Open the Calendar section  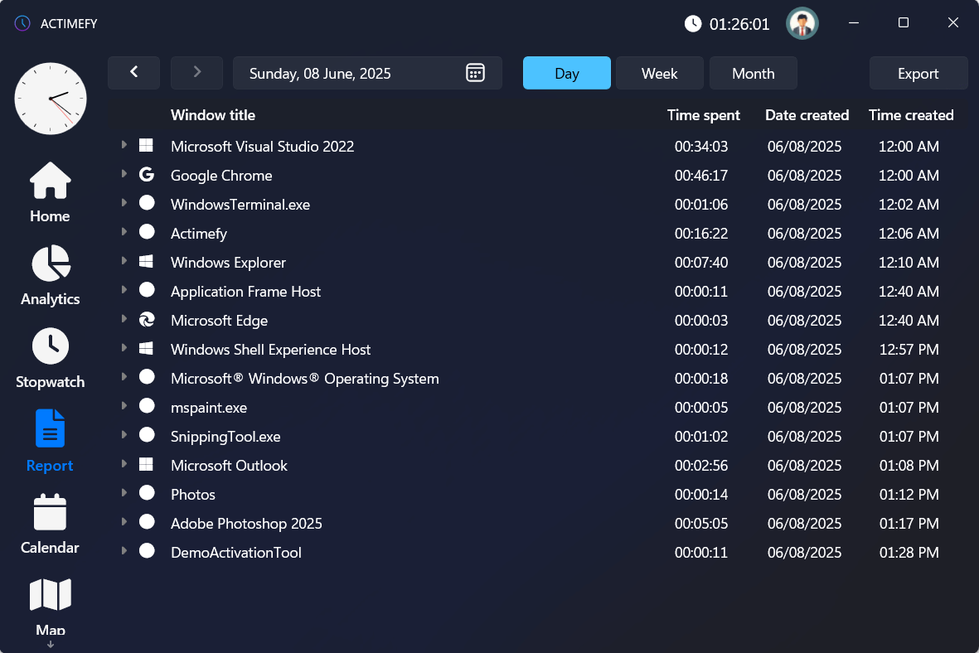(x=50, y=522)
